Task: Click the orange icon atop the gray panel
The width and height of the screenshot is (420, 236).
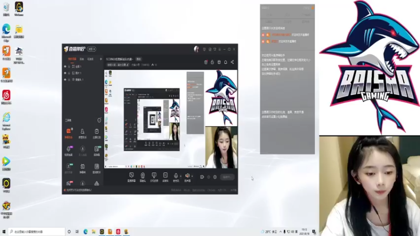Action: click(x=312, y=8)
